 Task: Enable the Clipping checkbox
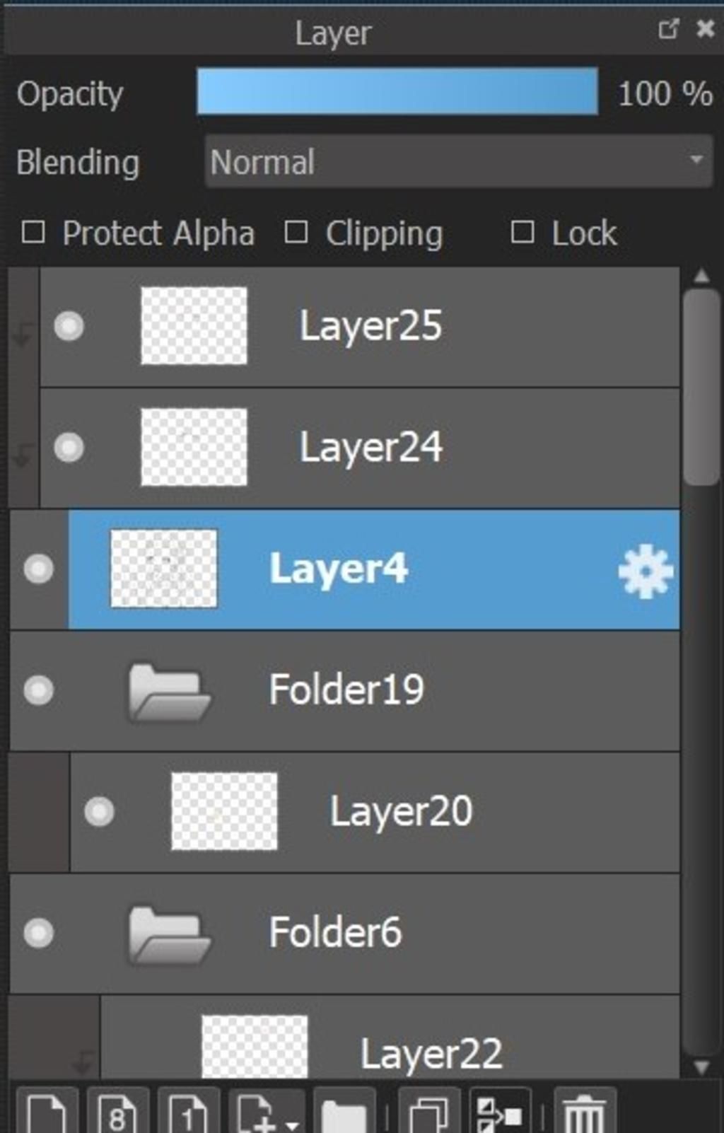296,232
